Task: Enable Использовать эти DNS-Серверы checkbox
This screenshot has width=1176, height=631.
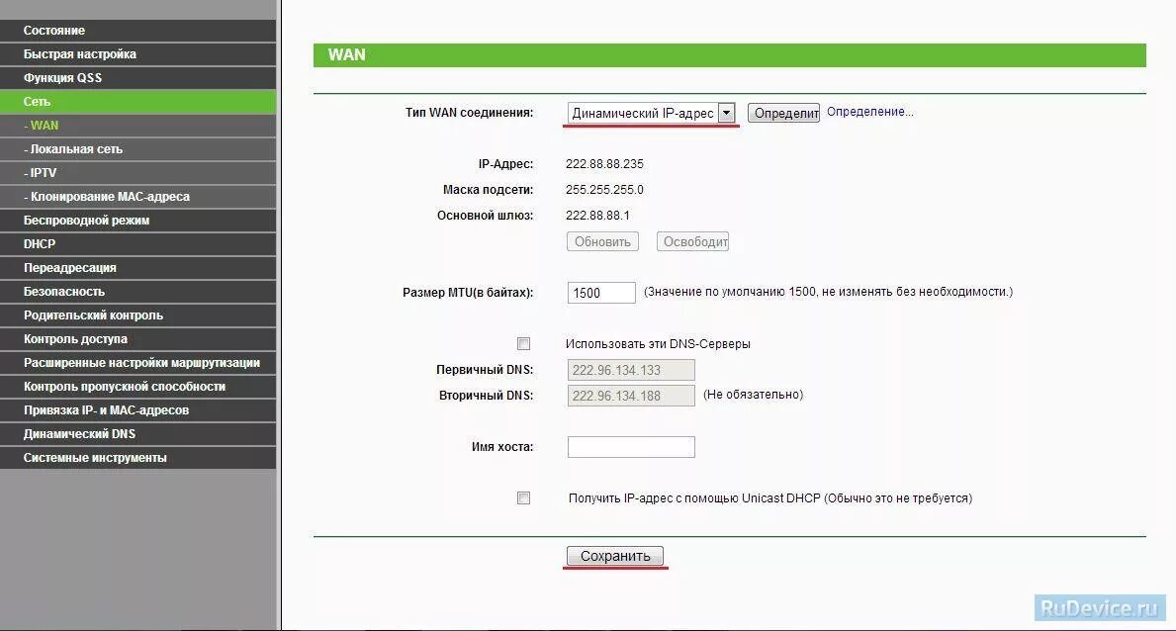Action: tap(523, 343)
